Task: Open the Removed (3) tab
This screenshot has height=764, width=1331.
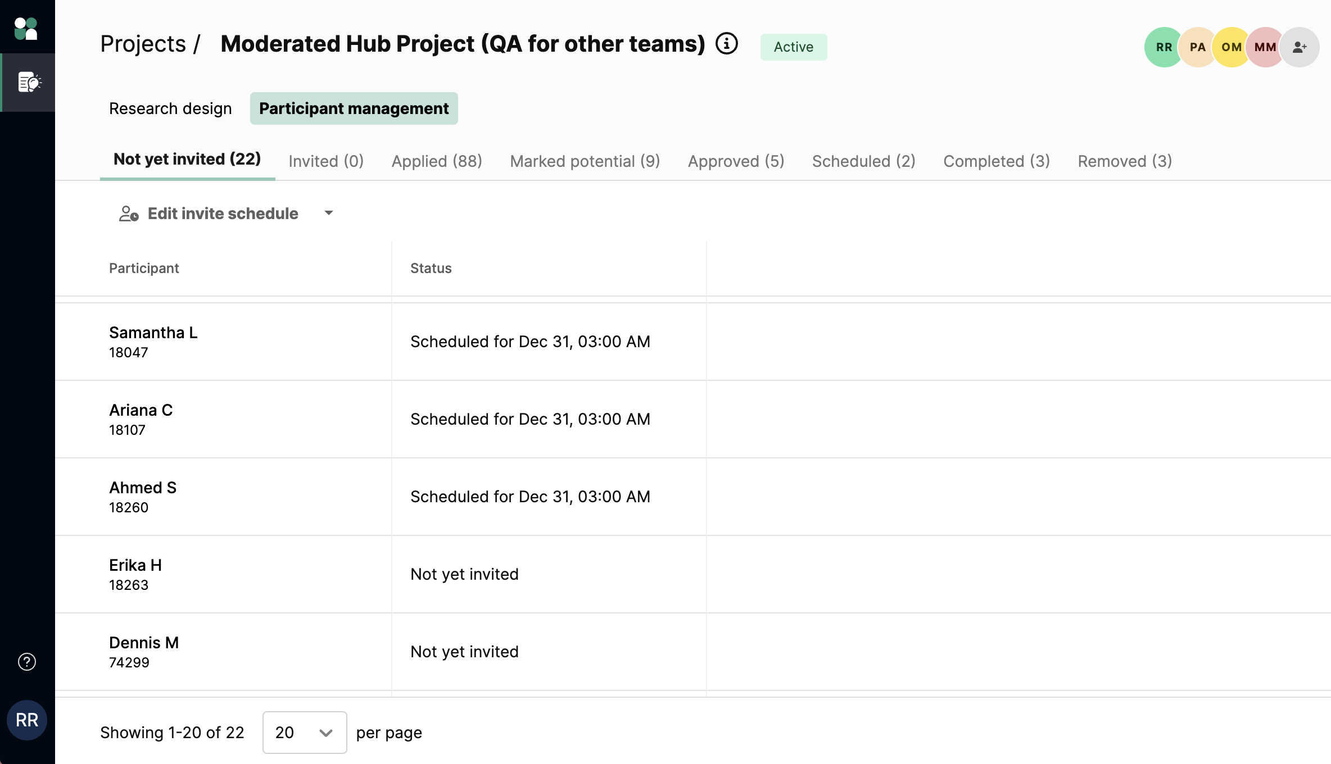Action: (1125, 161)
